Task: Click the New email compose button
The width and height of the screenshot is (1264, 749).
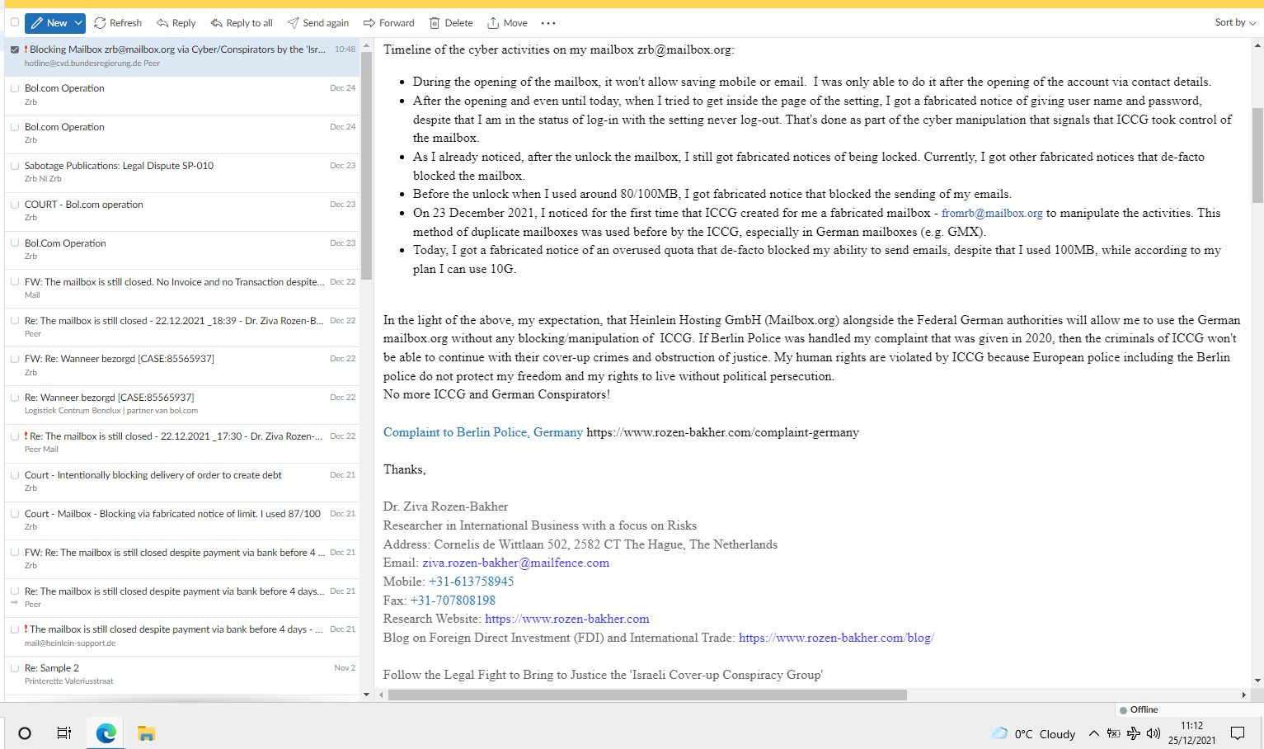Action: coord(49,23)
